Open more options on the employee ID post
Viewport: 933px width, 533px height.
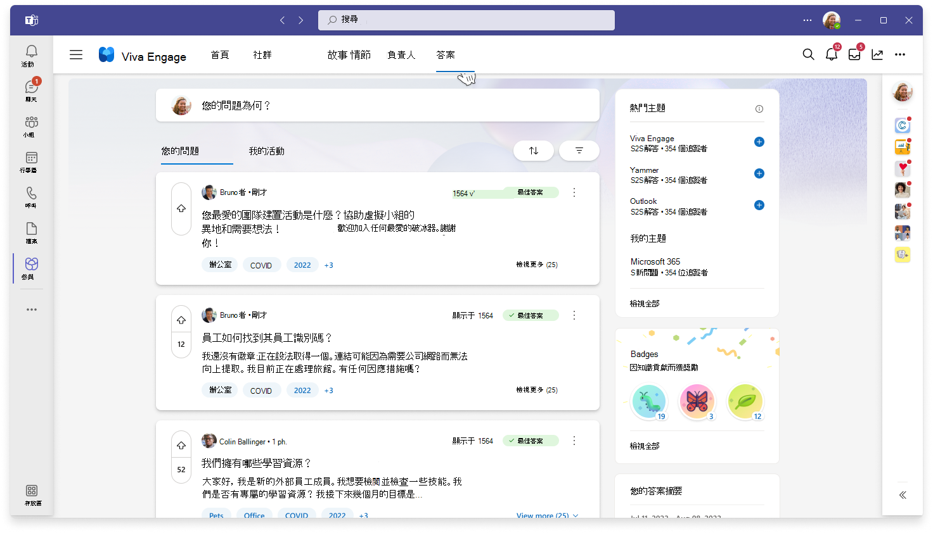pos(574,315)
